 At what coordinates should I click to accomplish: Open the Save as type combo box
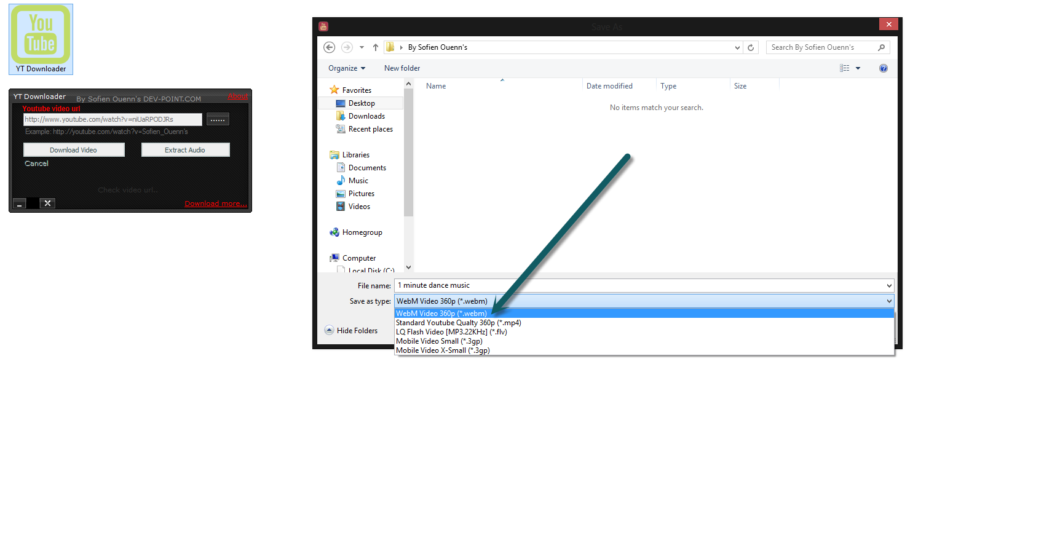644,301
